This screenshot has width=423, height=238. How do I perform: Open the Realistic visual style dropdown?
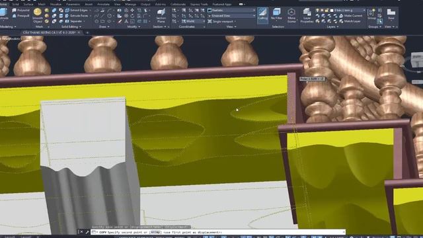[x=232, y=11]
